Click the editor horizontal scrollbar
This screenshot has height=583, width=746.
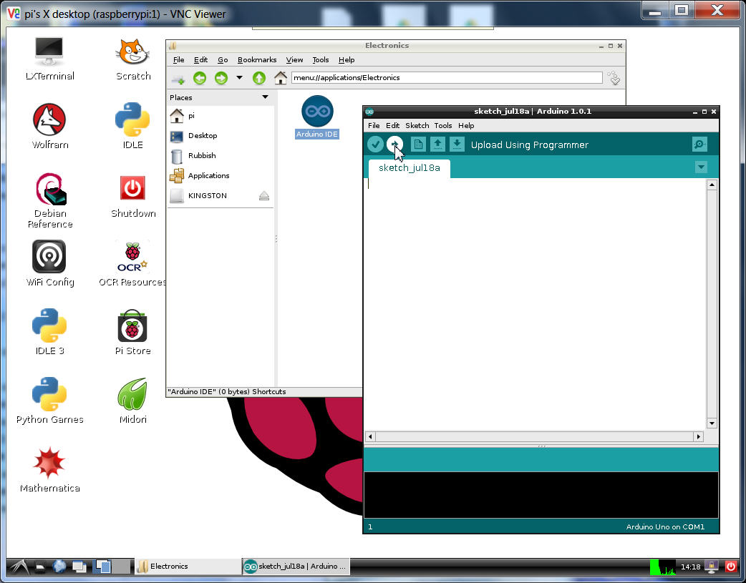click(x=534, y=436)
